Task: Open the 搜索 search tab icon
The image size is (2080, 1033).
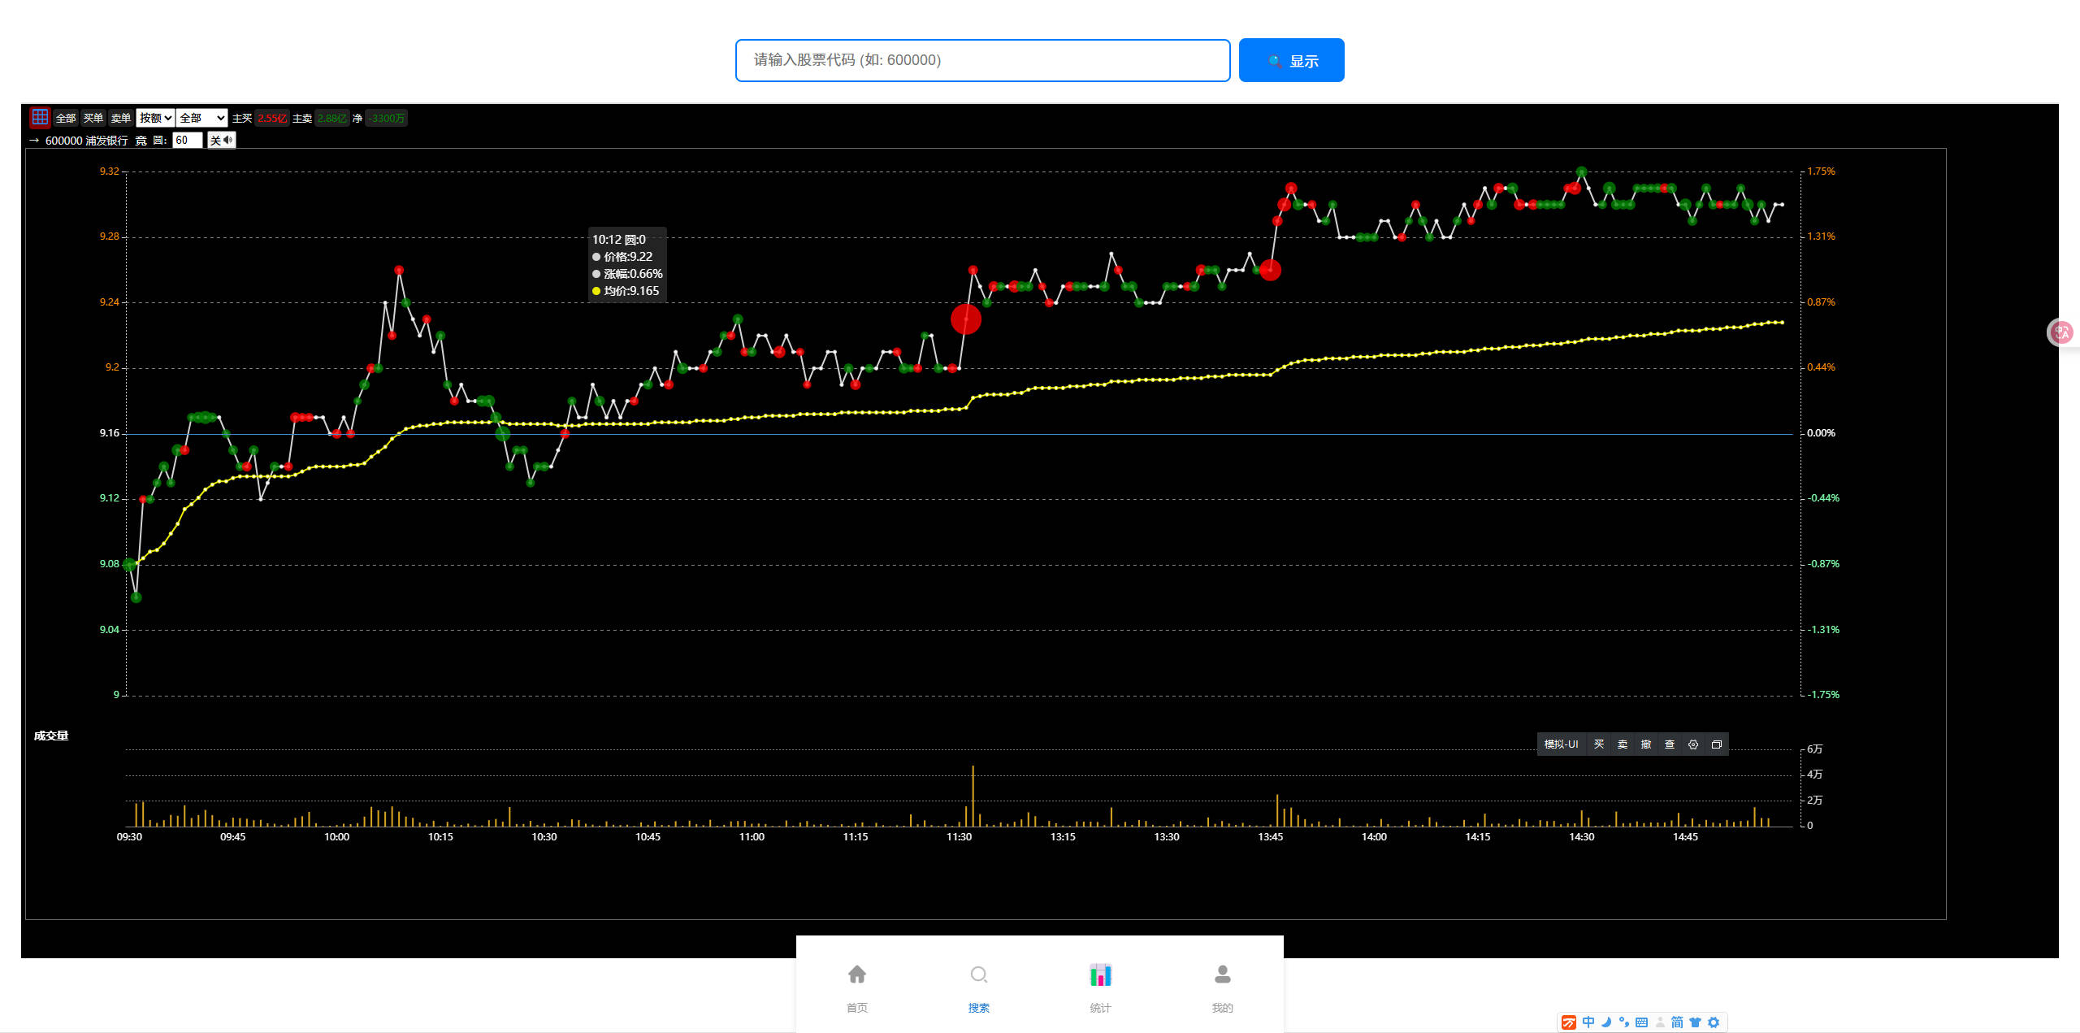Action: point(979,974)
